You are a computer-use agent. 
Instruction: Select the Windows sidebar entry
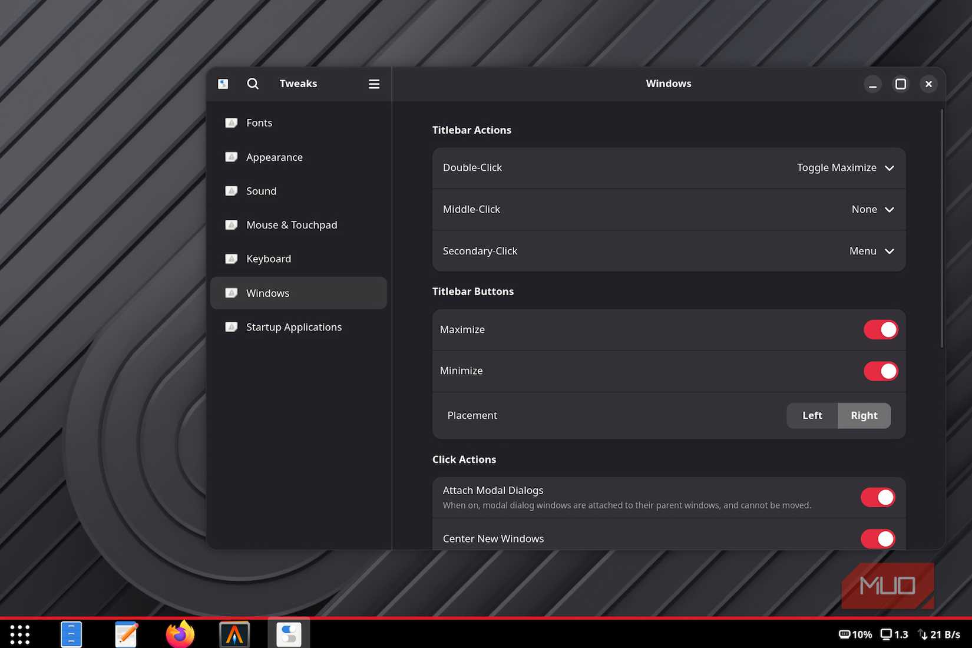pyautogui.click(x=299, y=293)
